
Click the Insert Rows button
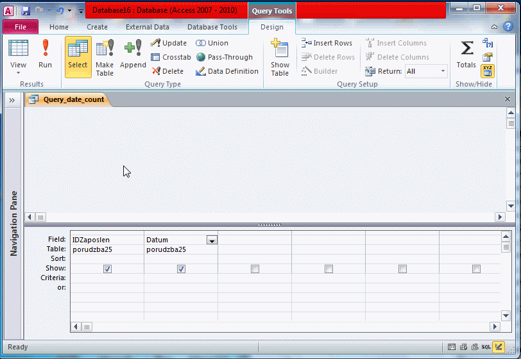(327, 43)
